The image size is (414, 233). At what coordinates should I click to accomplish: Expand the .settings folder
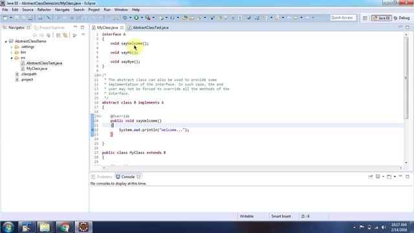pos(12,47)
